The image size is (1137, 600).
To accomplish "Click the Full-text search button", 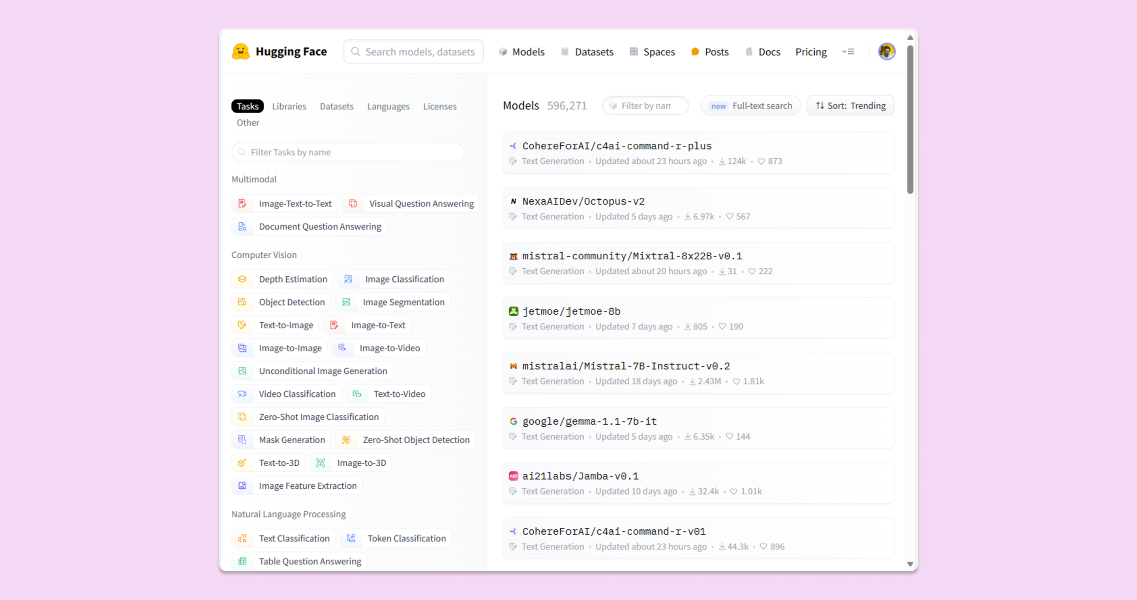I will click(x=750, y=106).
